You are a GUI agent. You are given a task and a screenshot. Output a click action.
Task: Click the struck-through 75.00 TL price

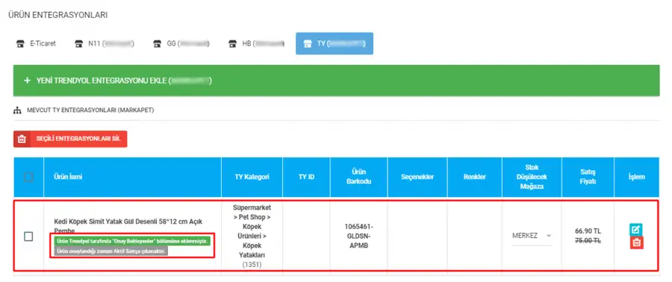coord(588,241)
